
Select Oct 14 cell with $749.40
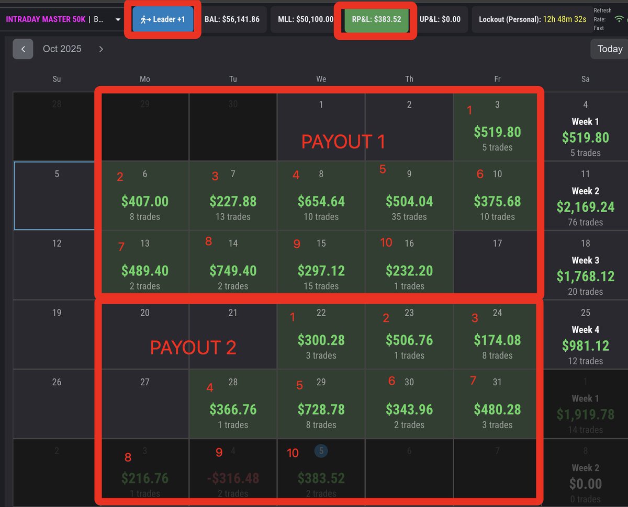233,265
